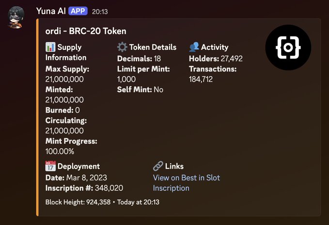Screen dimensions: 329x225
Task: Click the chain link emoji beside Links
Action: pos(158,166)
